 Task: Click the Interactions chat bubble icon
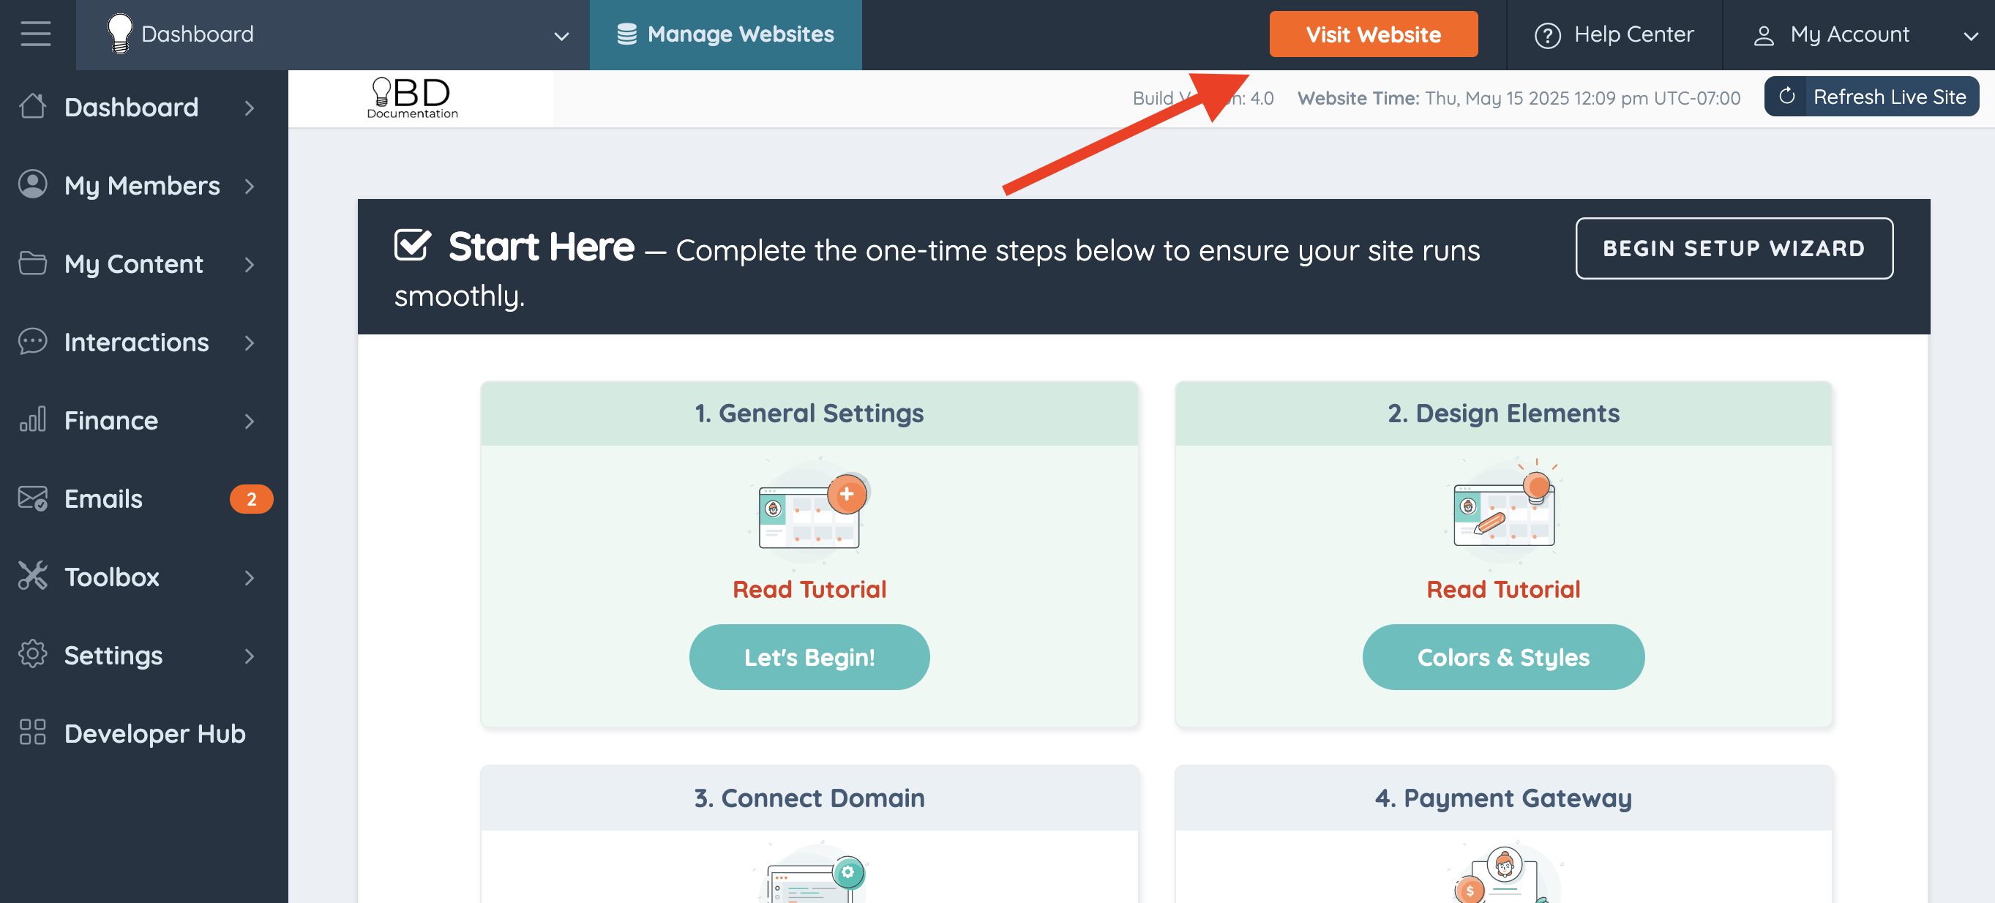pyautogui.click(x=32, y=342)
